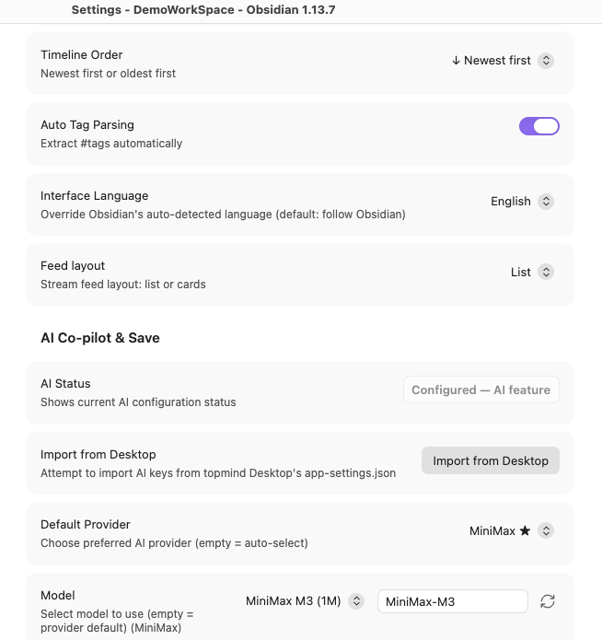This screenshot has width=602, height=640.
Task: Click the Interface Language label
Action: pos(94,195)
